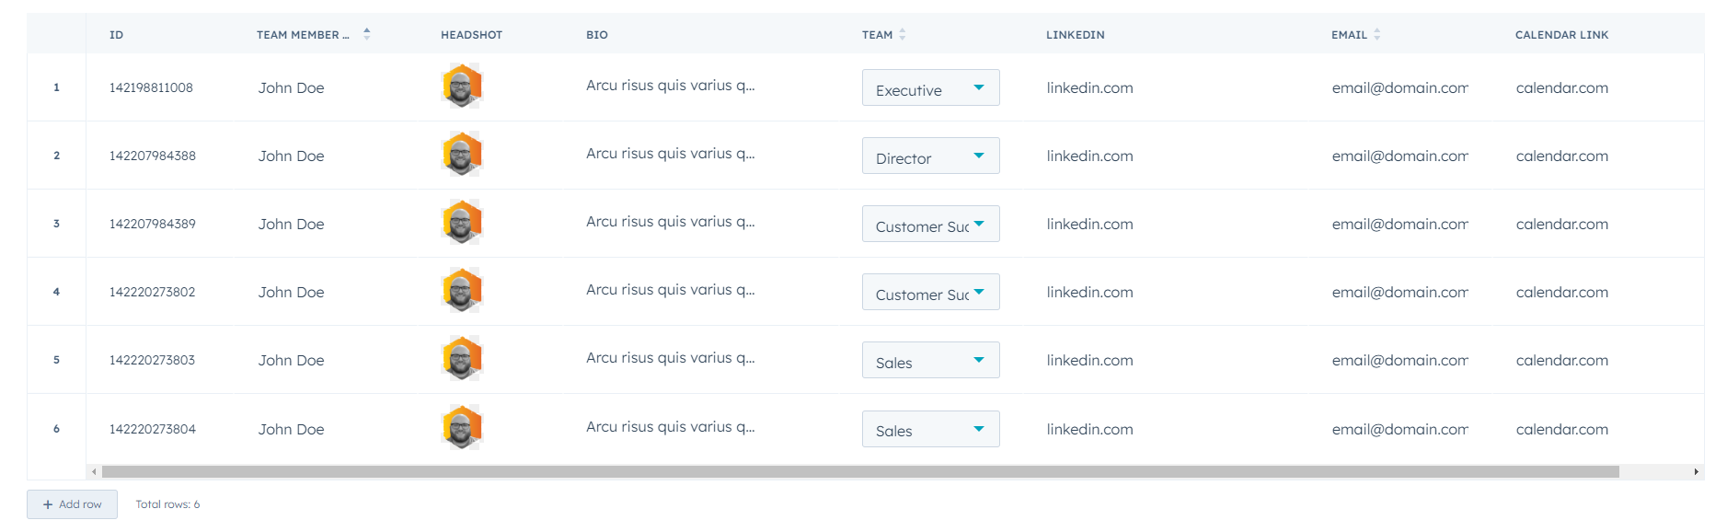
Task: Open row 1 headshot image
Action: tap(462, 87)
